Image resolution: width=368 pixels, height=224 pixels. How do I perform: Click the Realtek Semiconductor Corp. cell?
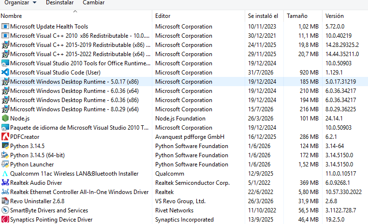[x=192, y=183]
